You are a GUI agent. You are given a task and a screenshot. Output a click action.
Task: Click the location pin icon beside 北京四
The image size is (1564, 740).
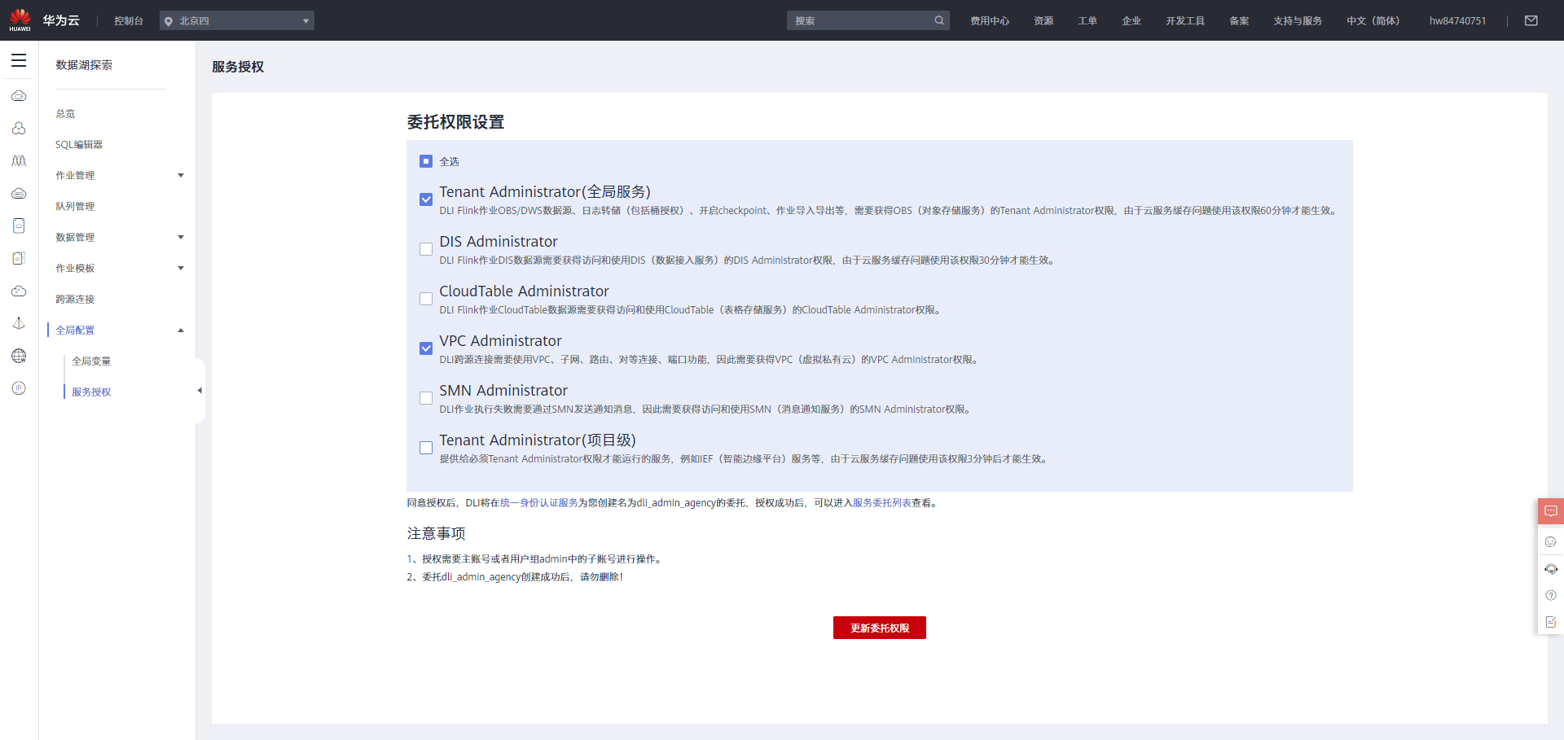tap(169, 21)
